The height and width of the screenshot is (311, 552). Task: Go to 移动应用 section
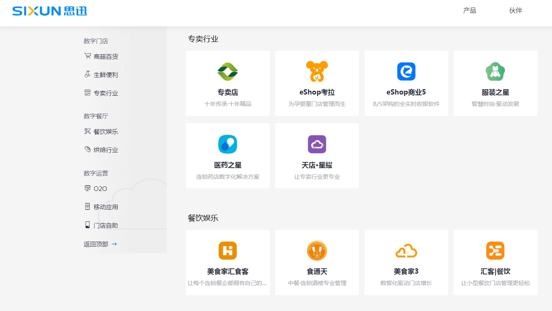pyautogui.click(x=106, y=207)
